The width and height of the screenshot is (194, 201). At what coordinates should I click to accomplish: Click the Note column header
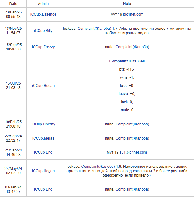pyautogui.click(x=127, y=4)
